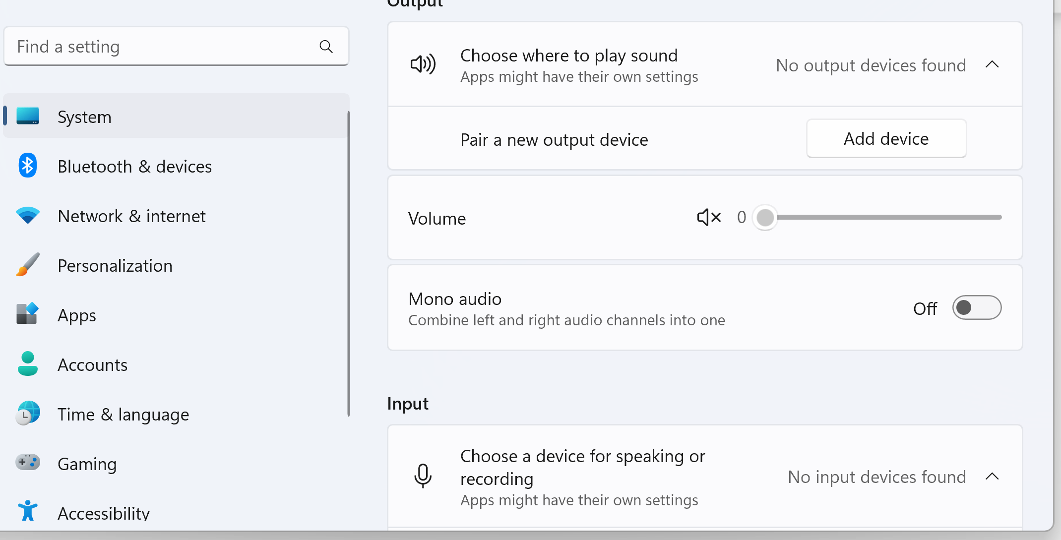Open the System settings category
Screen dimensions: 1061x540
click(x=84, y=117)
